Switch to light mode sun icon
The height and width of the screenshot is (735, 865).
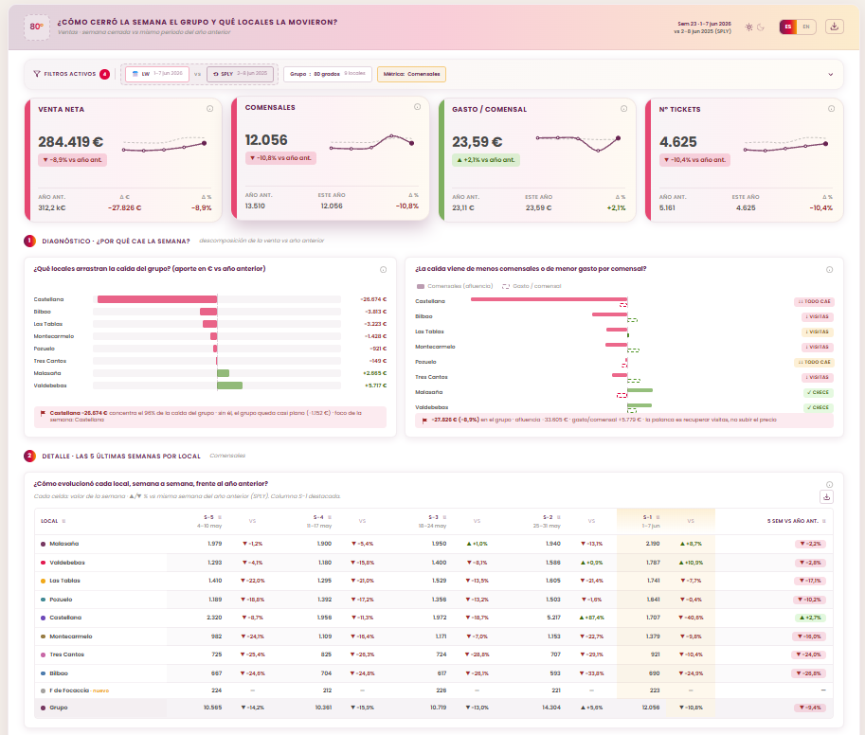[x=748, y=27]
